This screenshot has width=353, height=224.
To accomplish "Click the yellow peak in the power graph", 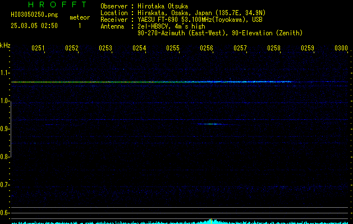I will pos(211,221).
